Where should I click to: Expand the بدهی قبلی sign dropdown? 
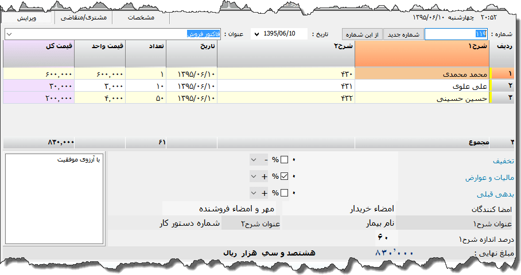click(255, 193)
